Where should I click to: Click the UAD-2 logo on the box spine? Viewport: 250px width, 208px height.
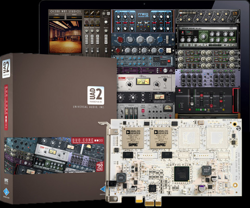(x=6, y=69)
